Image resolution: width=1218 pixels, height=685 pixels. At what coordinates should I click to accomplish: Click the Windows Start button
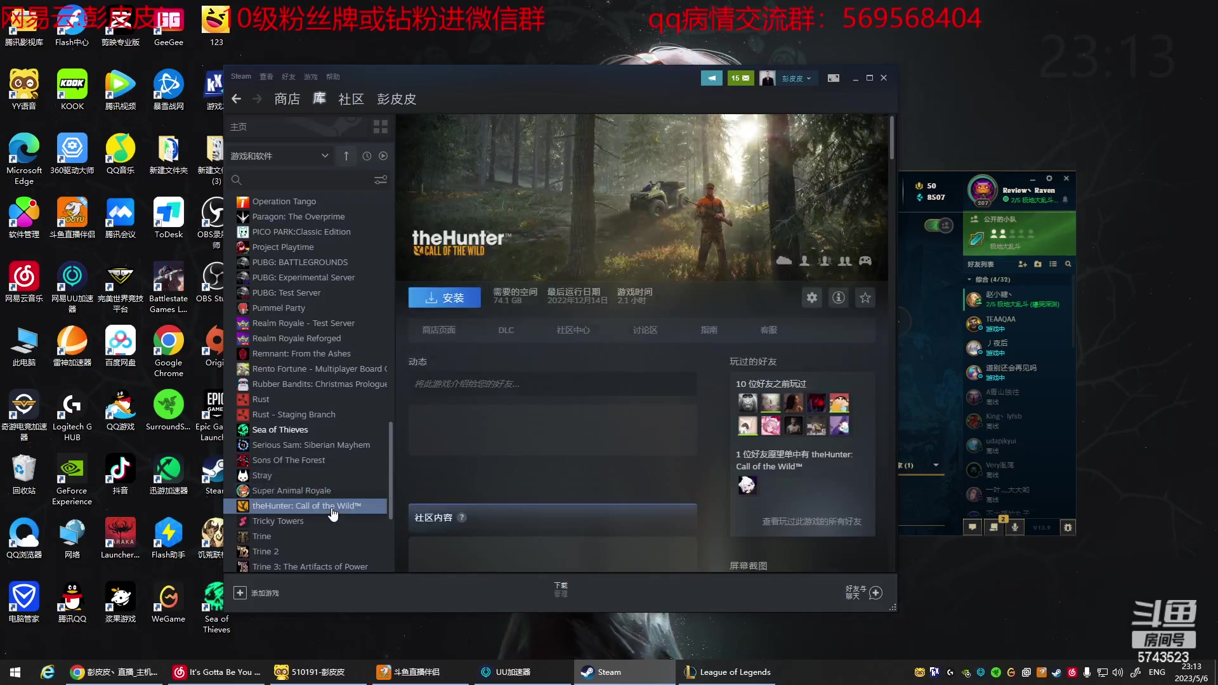pos(15,672)
